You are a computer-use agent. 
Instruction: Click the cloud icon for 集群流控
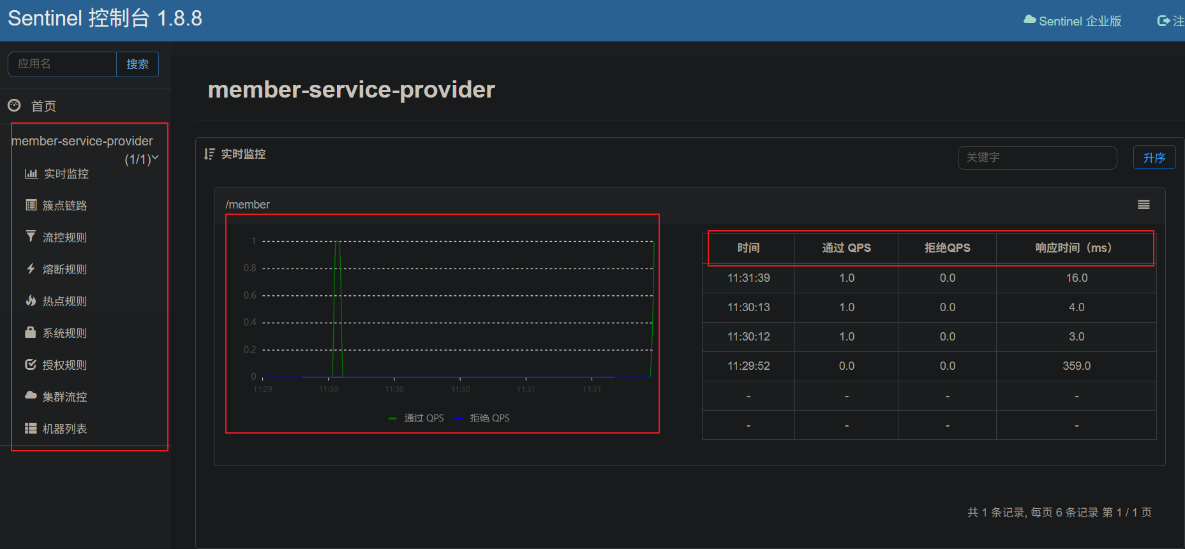[31, 395]
